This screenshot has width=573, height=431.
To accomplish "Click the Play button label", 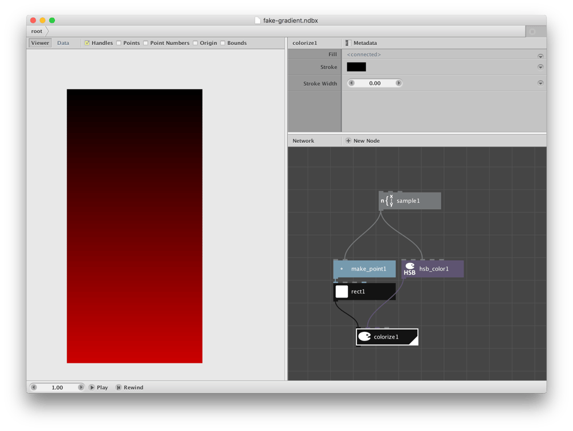I will coord(103,387).
